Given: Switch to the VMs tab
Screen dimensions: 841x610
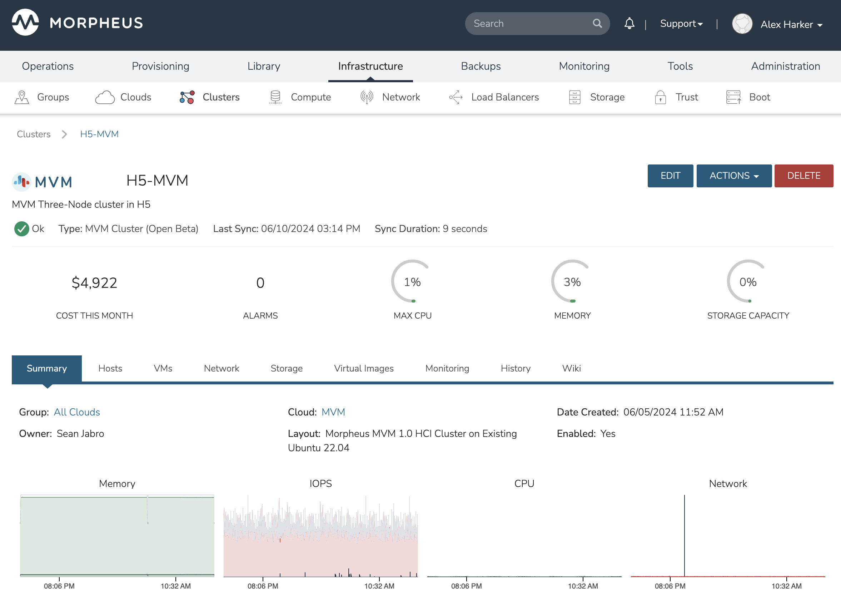Looking at the screenshot, I should click(x=163, y=368).
